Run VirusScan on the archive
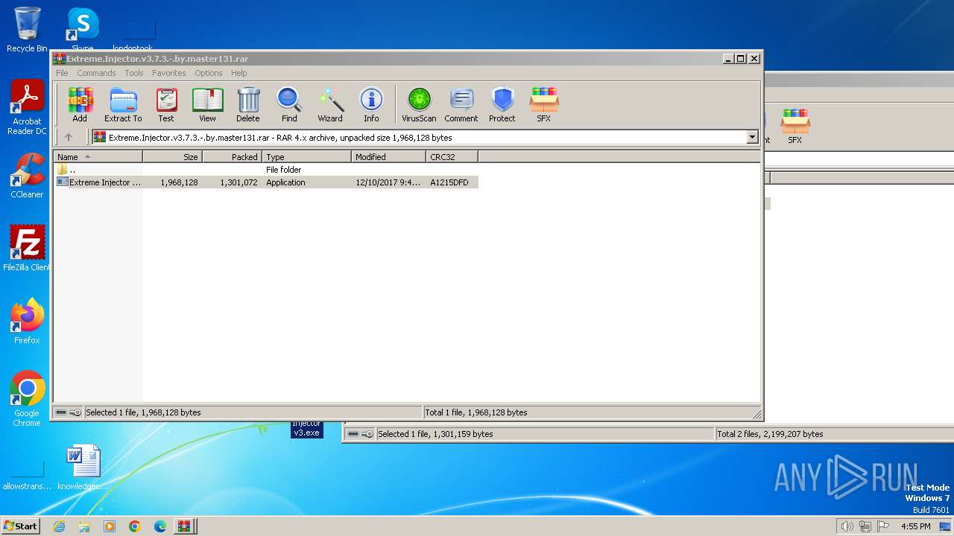Screen dimensions: 954x536 click(419, 105)
